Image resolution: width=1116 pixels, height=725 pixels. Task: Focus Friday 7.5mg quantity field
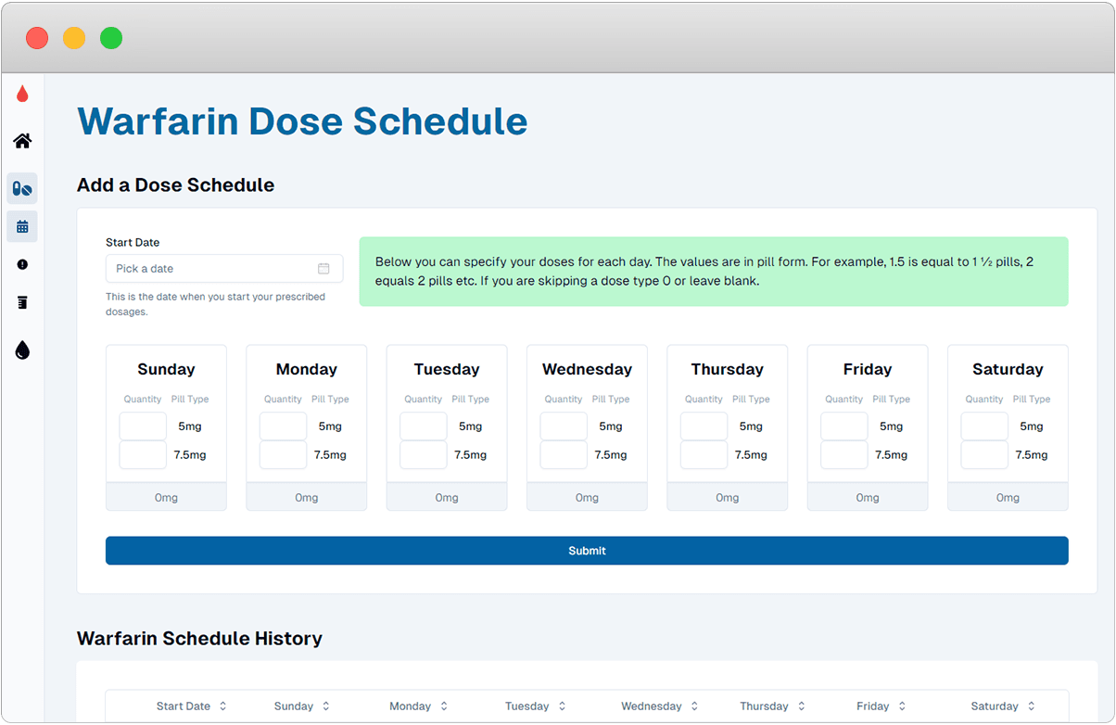click(844, 455)
